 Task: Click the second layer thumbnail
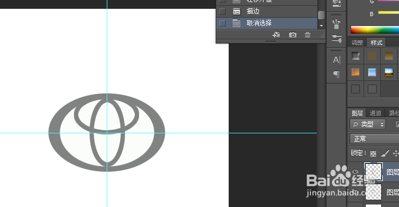(x=373, y=192)
